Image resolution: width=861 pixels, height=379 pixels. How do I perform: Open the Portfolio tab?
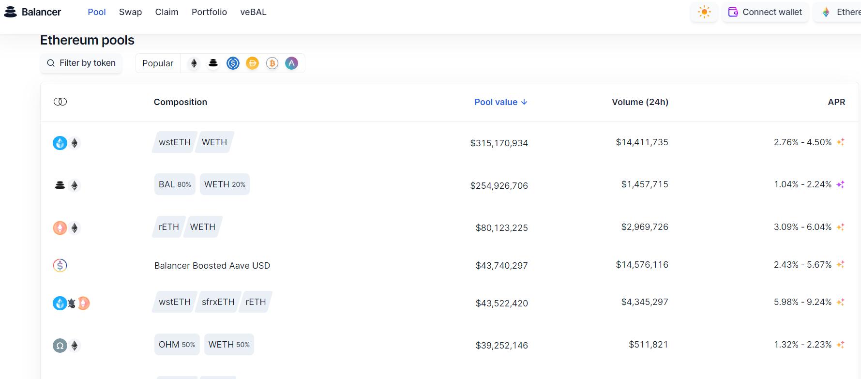209,12
